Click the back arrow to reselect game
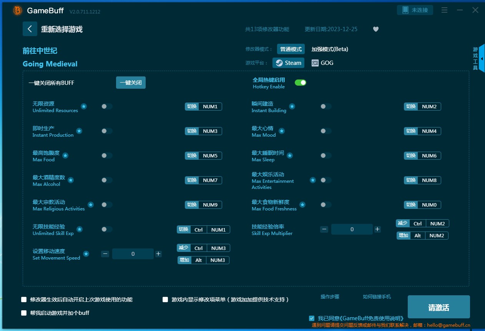 (x=30, y=29)
